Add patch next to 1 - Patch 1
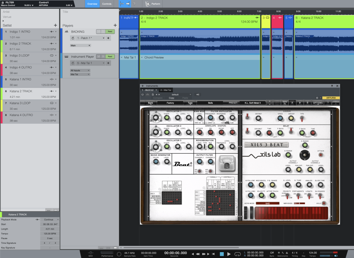354x258 pixels. pyautogui.click(x=108, y=38)
